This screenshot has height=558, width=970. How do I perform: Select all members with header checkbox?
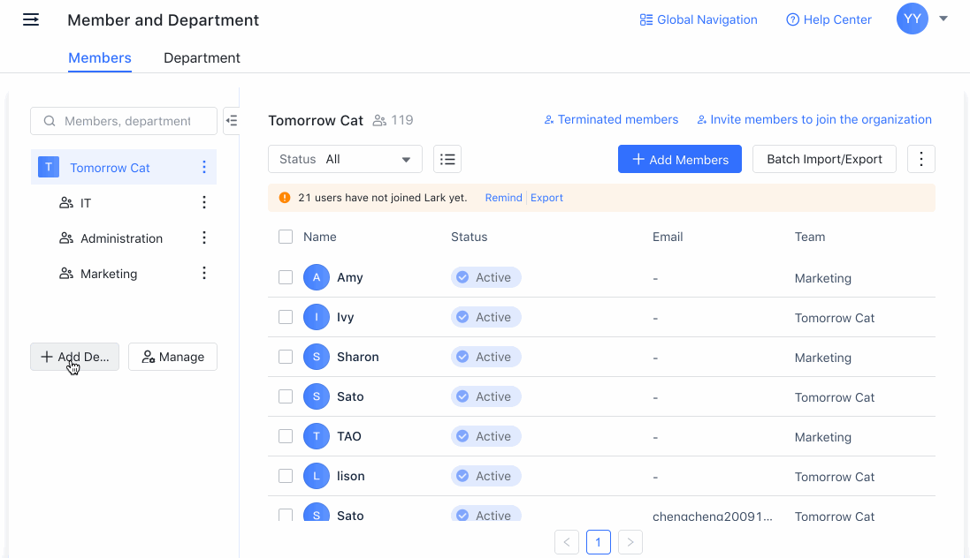click(x=286, y=237)
